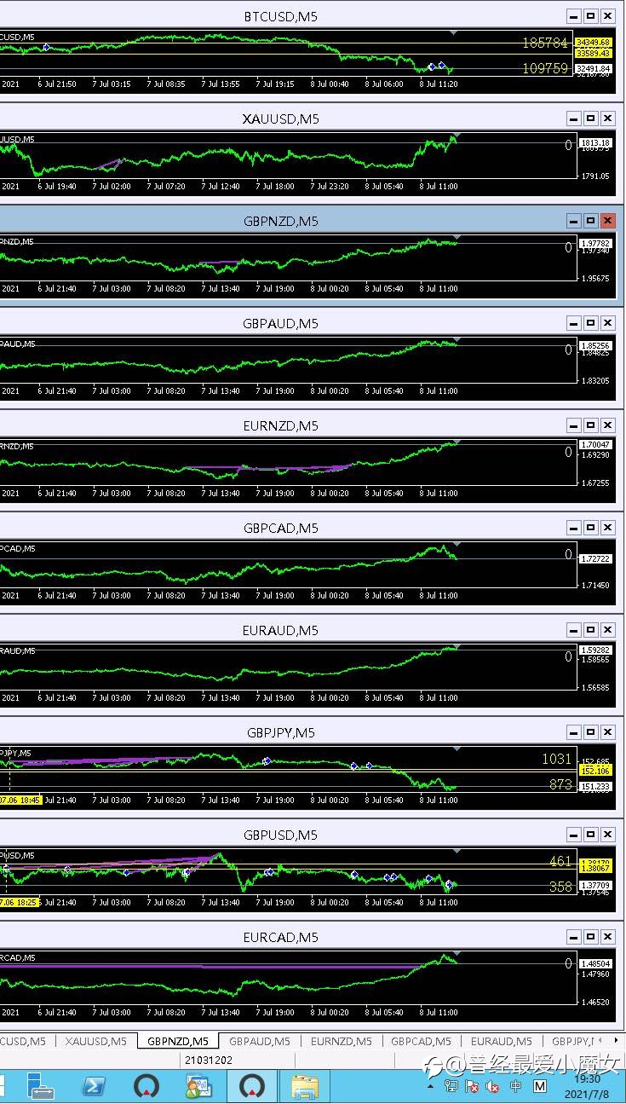Click the 1.48504 price label in EURCAD
Image resolution: width=626 pixels, height=1104 pixels.
pyautogui.click(x=595, y=963)
